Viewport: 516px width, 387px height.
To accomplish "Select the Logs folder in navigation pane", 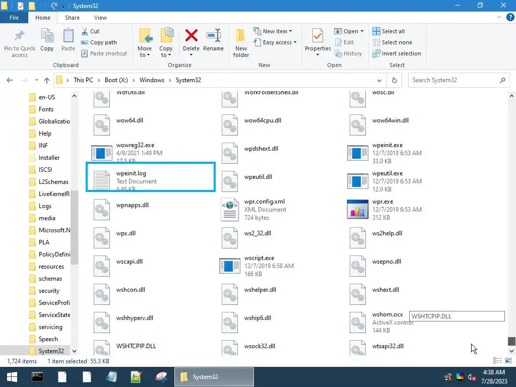I will point(45,206).
